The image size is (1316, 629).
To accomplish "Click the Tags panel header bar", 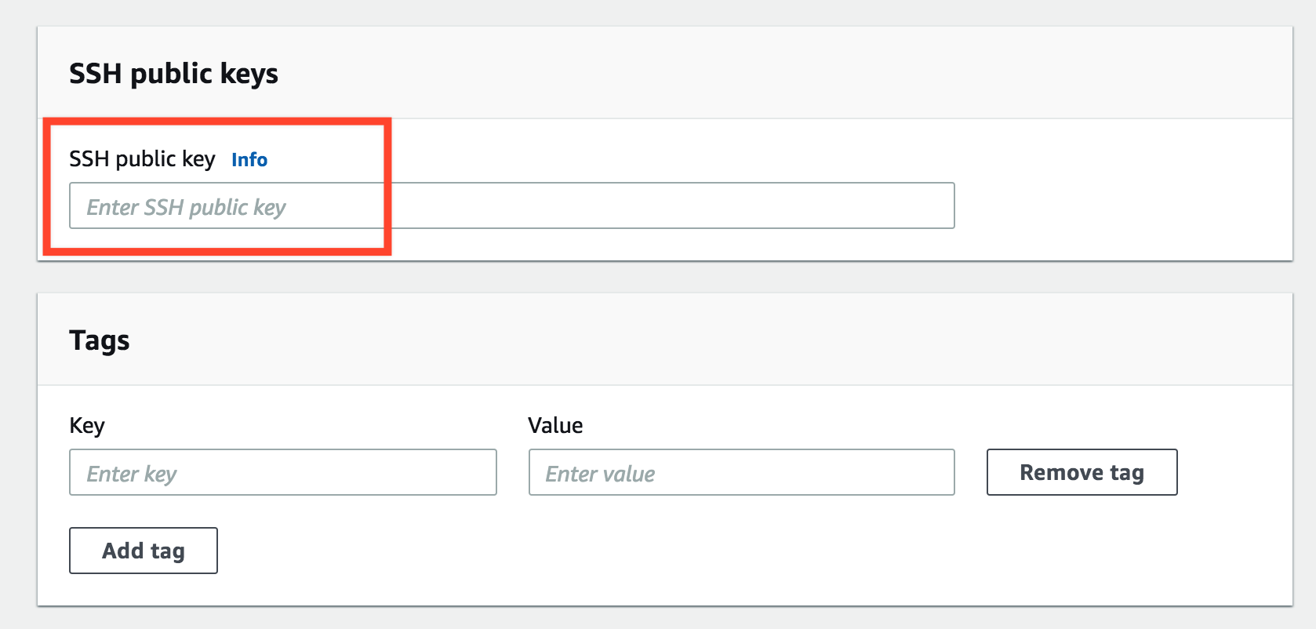I will pyautogui.click(x=665, y=340).
